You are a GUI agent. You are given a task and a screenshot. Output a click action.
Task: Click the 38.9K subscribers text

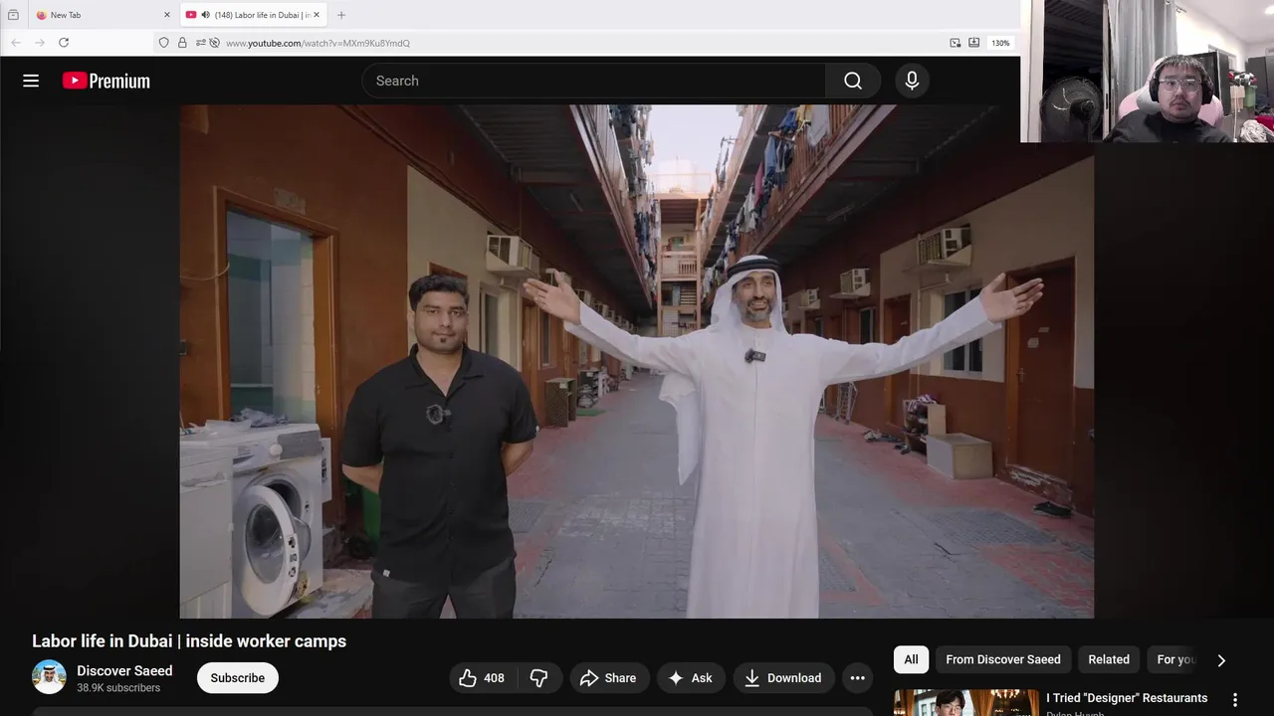(118, 688)
